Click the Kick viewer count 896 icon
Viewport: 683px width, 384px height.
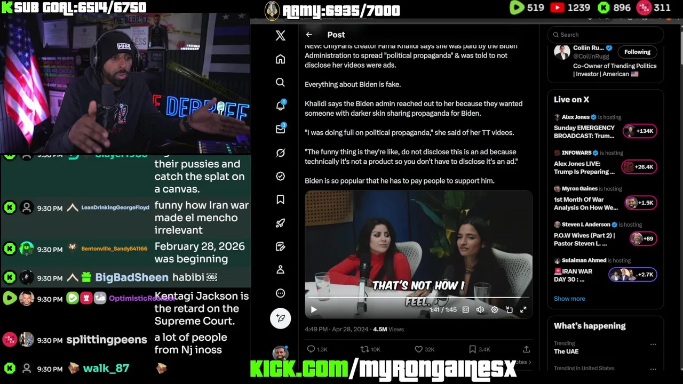pos(603,7)
